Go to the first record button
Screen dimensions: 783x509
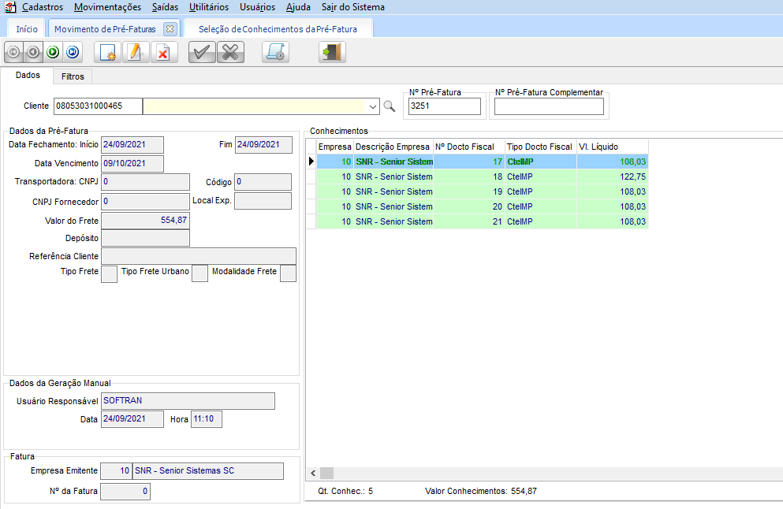(13, 53)
